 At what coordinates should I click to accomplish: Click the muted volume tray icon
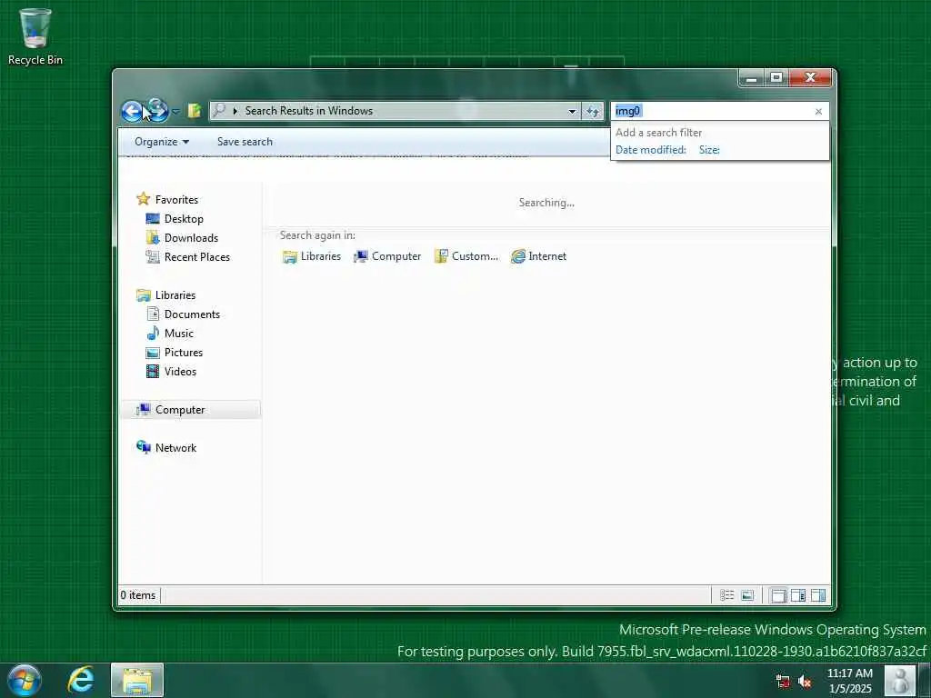click(x=805, y=681)
